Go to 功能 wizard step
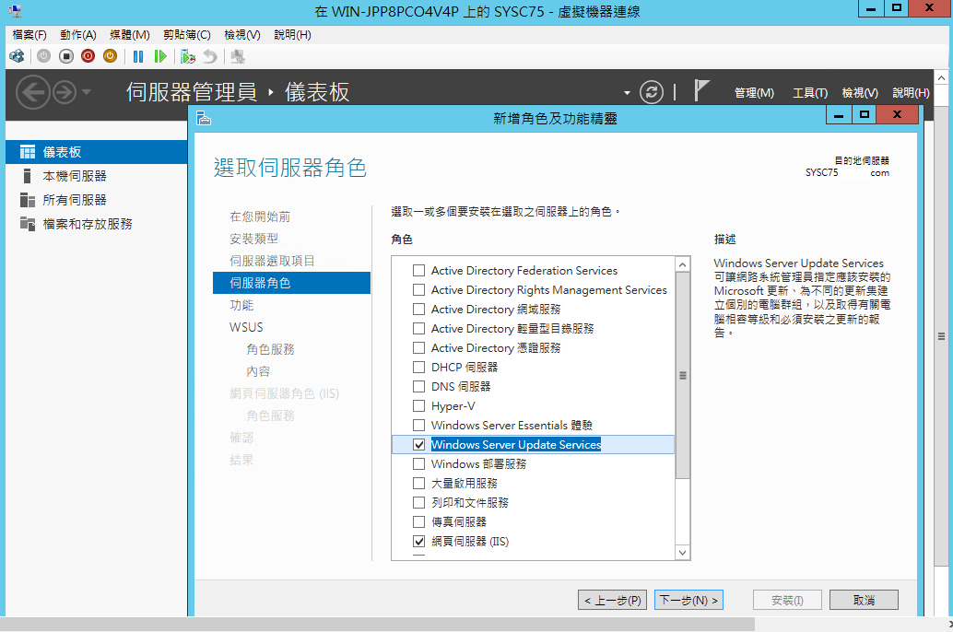 (241, 305)
